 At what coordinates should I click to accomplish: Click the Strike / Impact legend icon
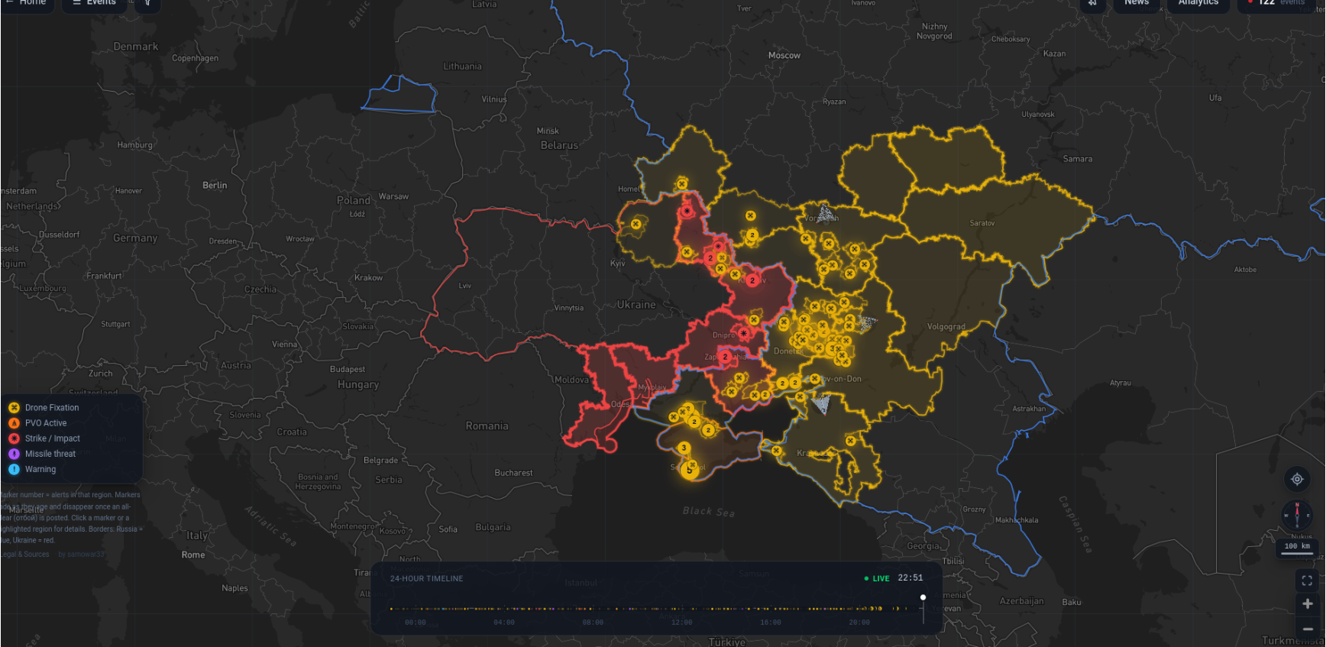[14, 438]
